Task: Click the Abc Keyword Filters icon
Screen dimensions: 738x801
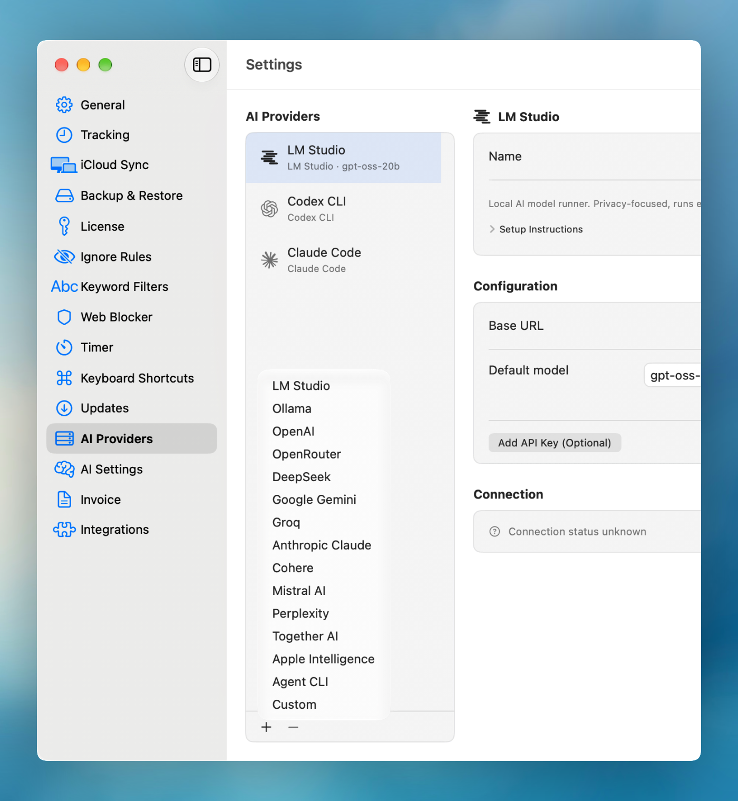Action: tap(64, 287)
